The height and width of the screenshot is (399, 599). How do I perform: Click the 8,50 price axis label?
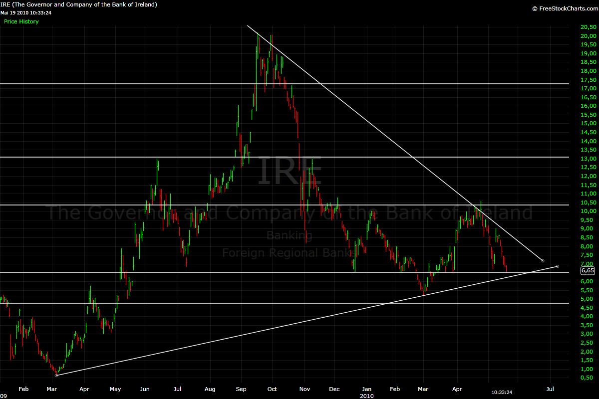(x=588, y=237)
